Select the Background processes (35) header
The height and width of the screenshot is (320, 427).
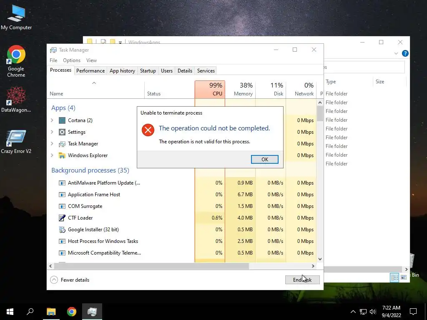(90, 170)
